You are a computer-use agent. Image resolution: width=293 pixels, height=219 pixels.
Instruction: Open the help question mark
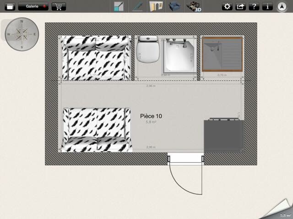(x=254, y=6)
